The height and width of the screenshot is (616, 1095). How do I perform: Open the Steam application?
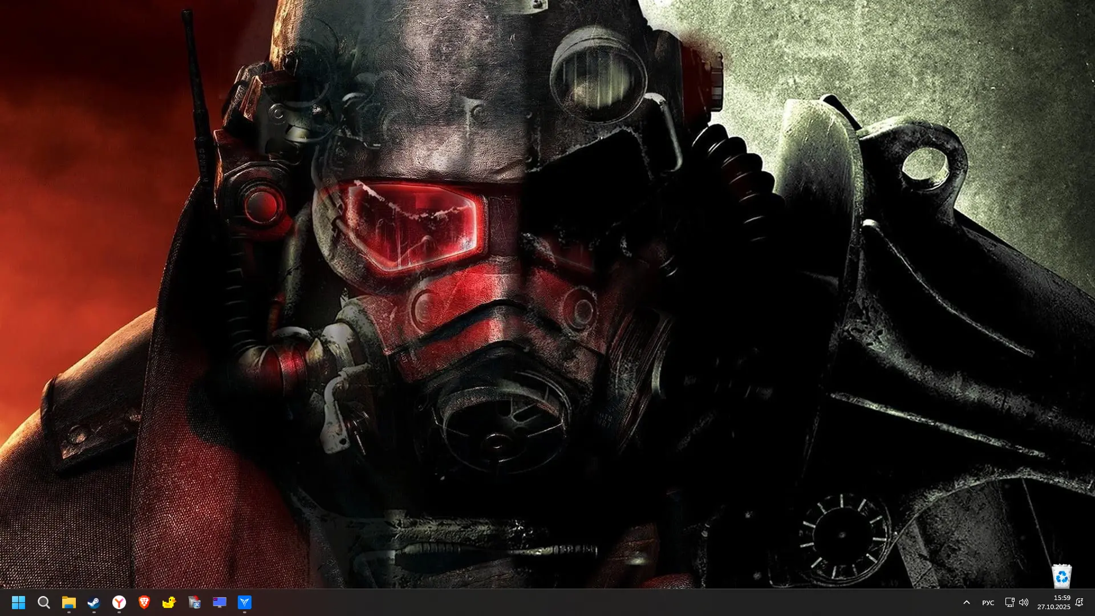(94, 602)
